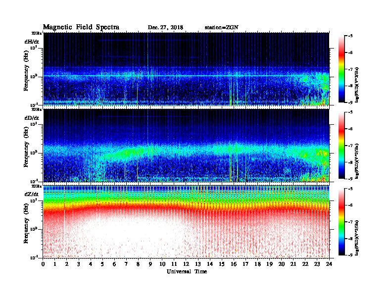Click the Universal Time tick label "10"
This screenshot has height=303, width=392.
pos(162,264)
